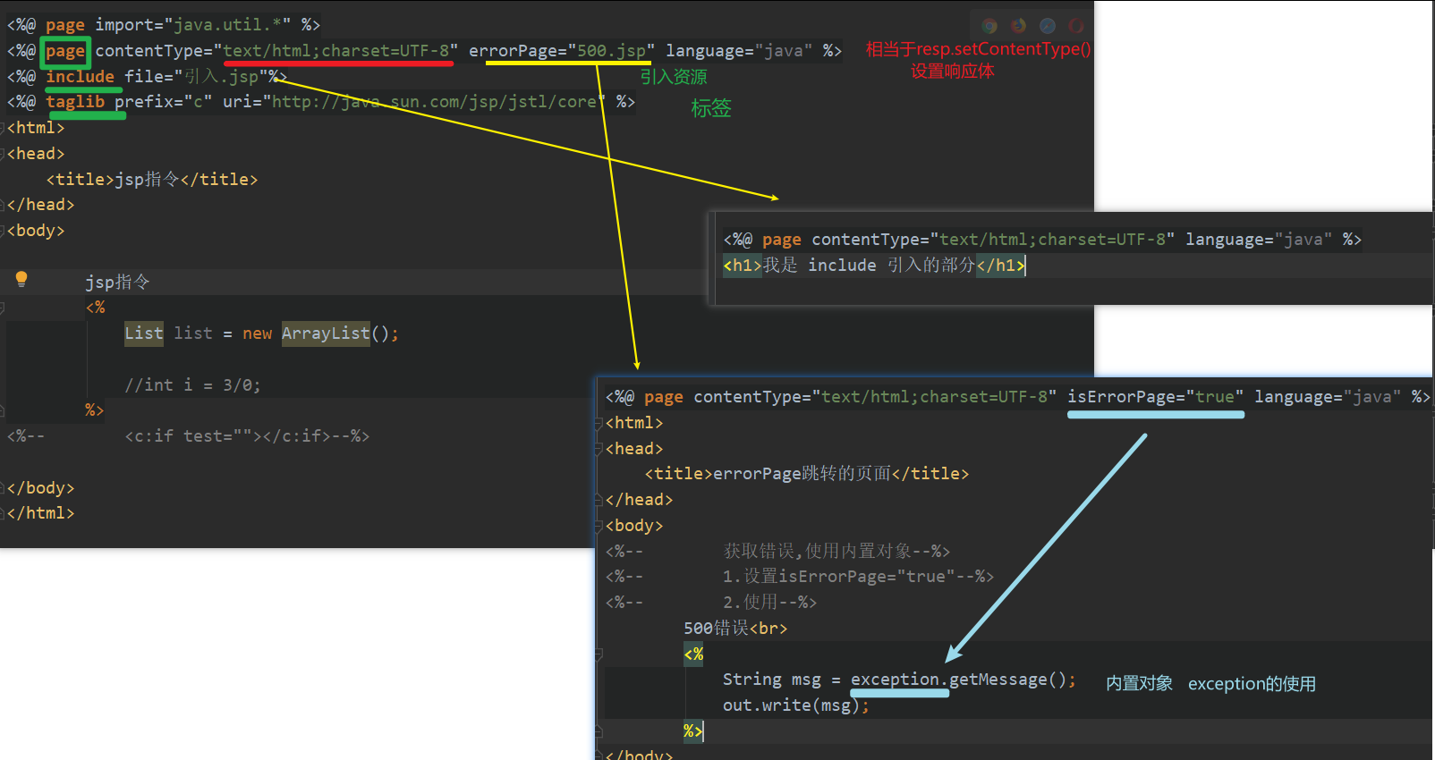Click the taglib directive keyword

click(75, 102)
